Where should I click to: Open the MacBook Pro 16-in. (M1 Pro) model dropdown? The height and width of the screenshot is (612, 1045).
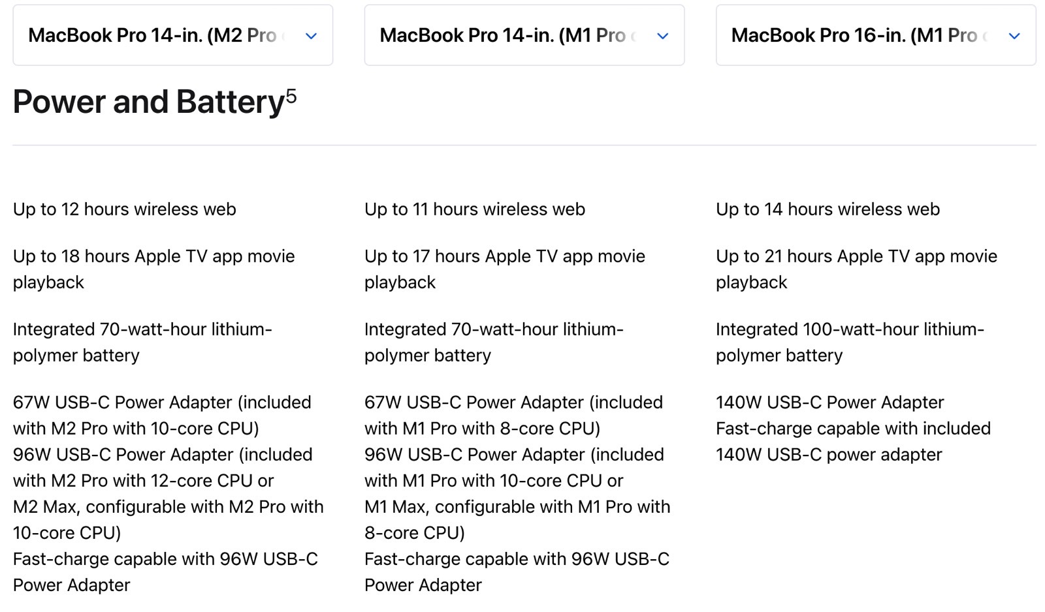point(875,35)
